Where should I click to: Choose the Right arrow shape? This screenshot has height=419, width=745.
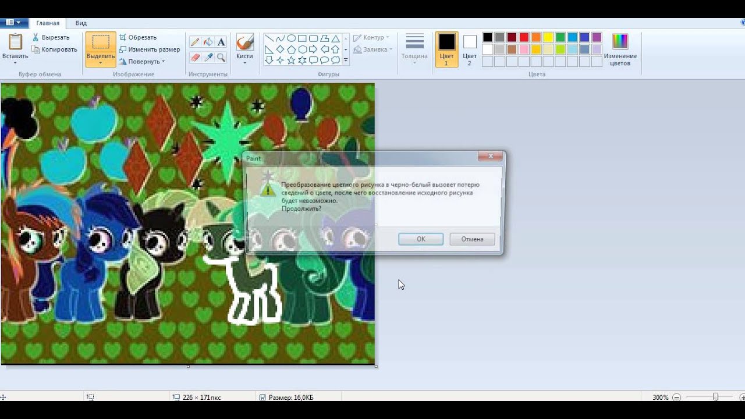[x=313, y=49]
